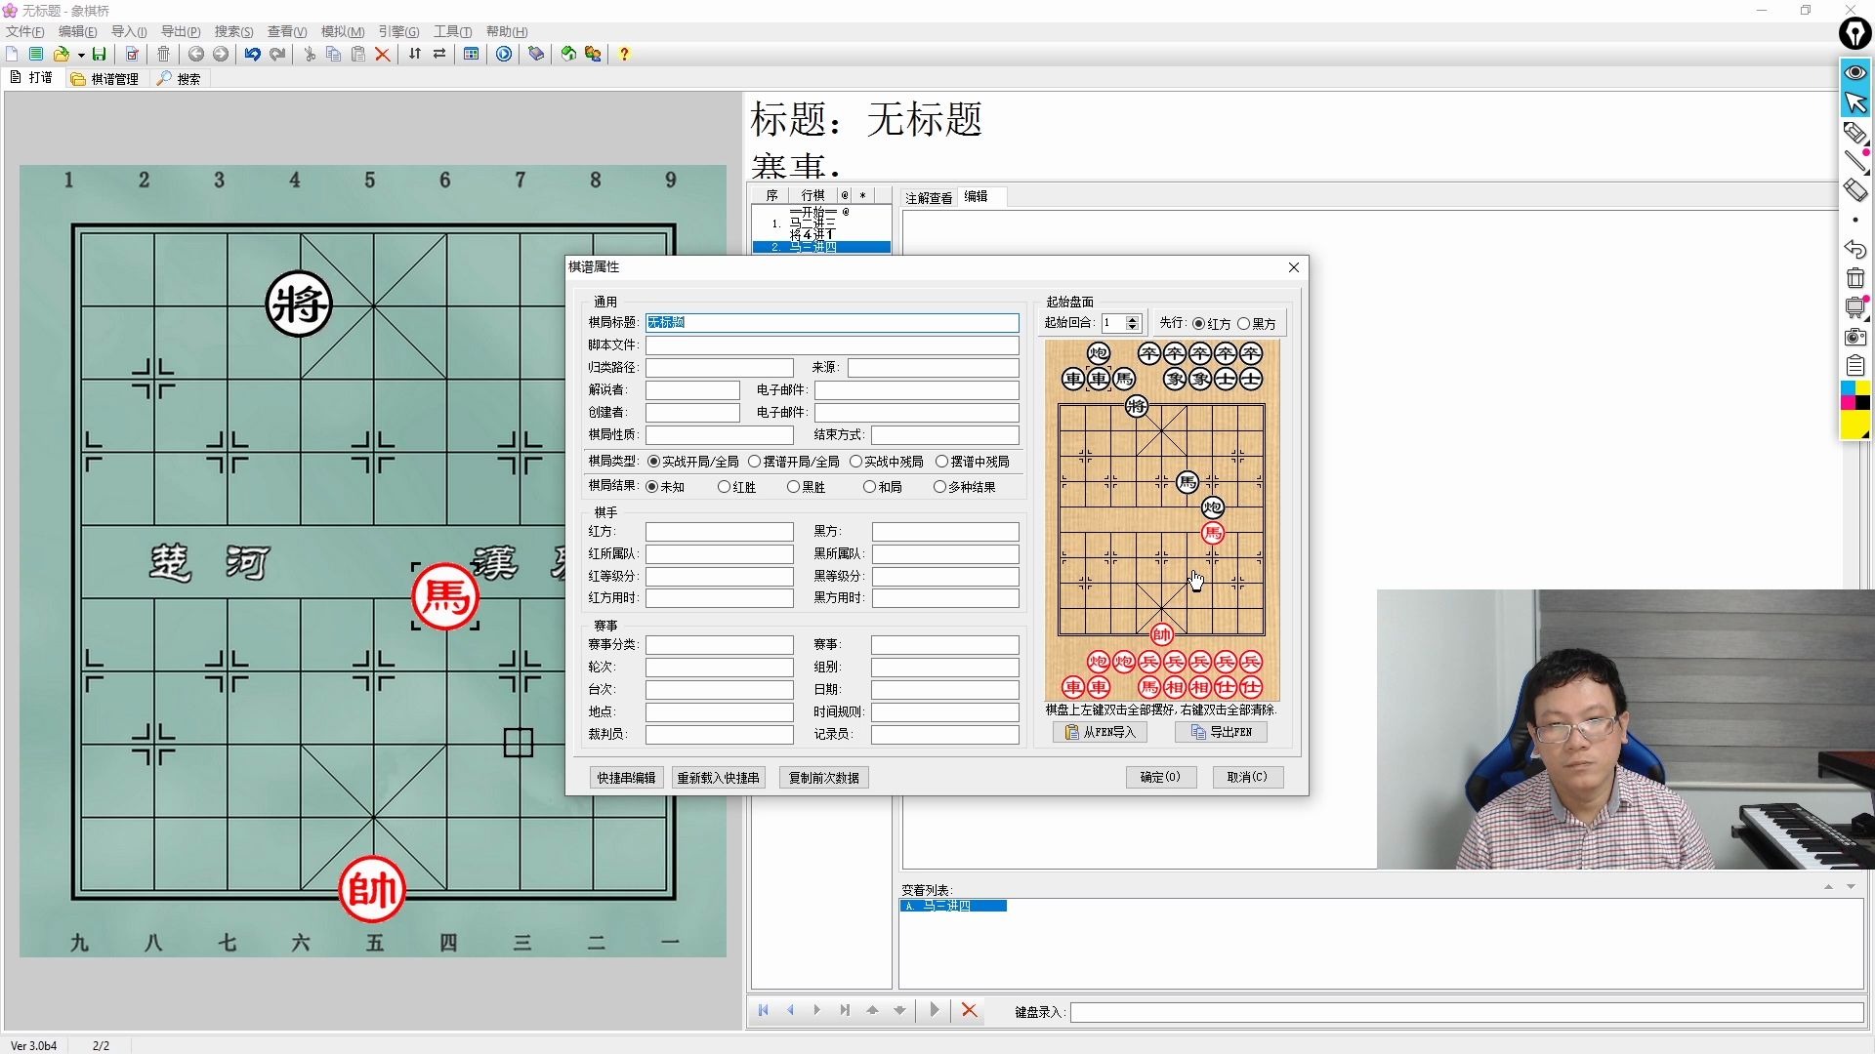Viewport: 1875px width, 1054px height.
Task: Click the 键盘录入 input box
Action: pyautogui.click(x=1467, y=1012)
